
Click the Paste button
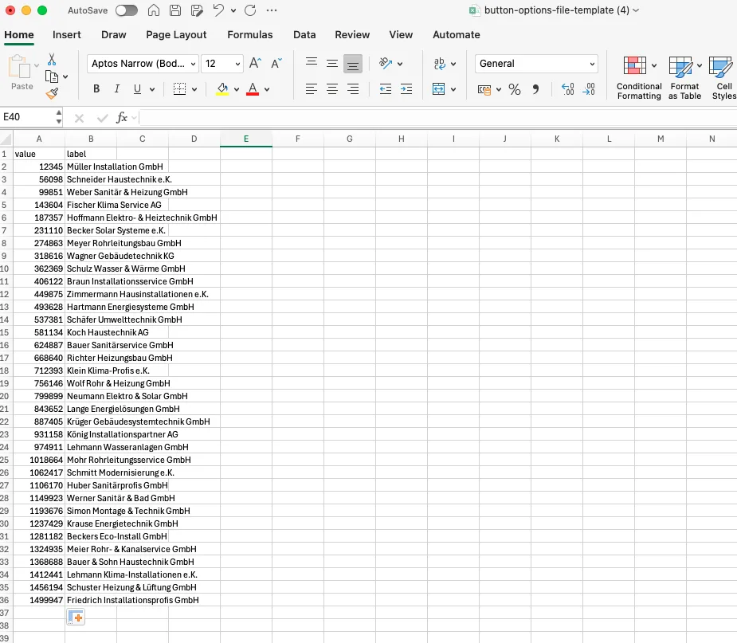[22, 73]
